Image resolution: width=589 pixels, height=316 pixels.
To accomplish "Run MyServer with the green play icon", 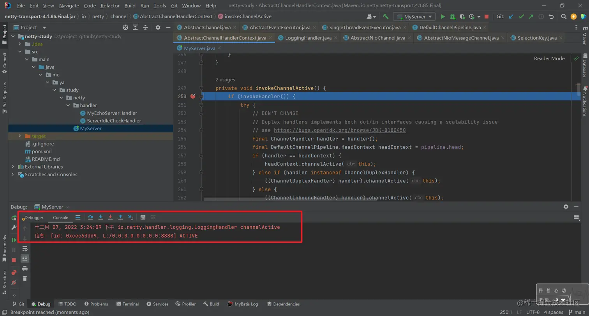I will click(x=443, y=17).
